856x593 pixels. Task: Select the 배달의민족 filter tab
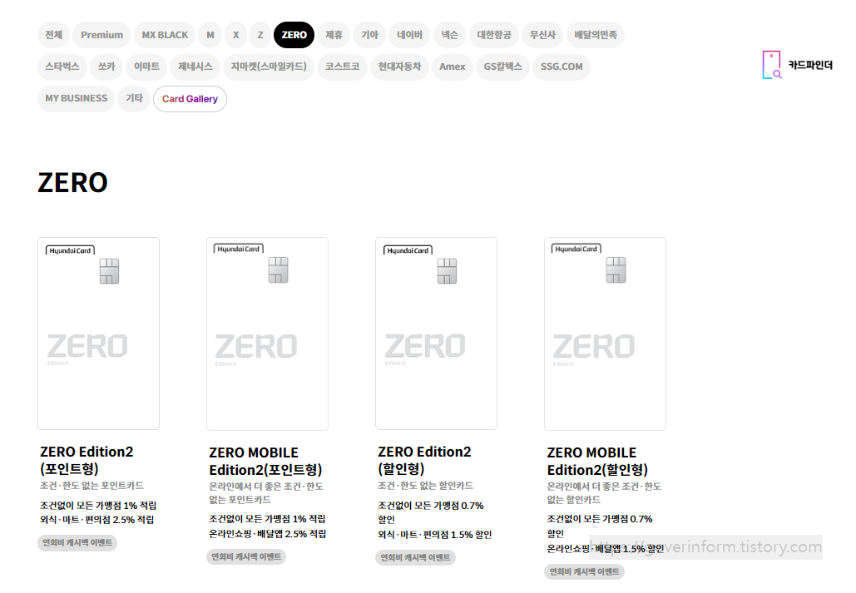(x=596, y=35)
